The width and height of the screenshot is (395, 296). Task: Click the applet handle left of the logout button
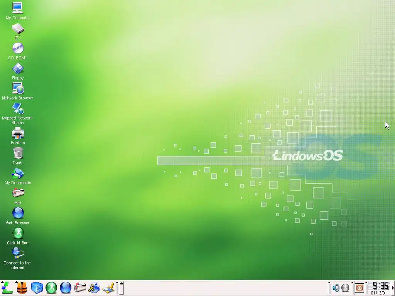(353, 288)
